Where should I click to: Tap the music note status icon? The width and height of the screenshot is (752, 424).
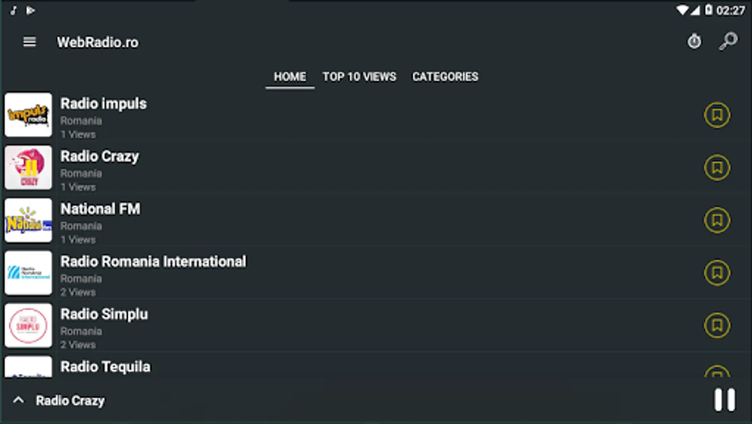point(13,10)
